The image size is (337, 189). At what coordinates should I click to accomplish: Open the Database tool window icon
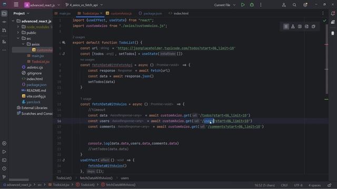[333, 22]
